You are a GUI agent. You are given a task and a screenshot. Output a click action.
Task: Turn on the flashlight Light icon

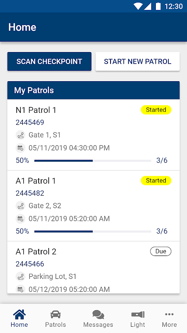pos(138,314)
